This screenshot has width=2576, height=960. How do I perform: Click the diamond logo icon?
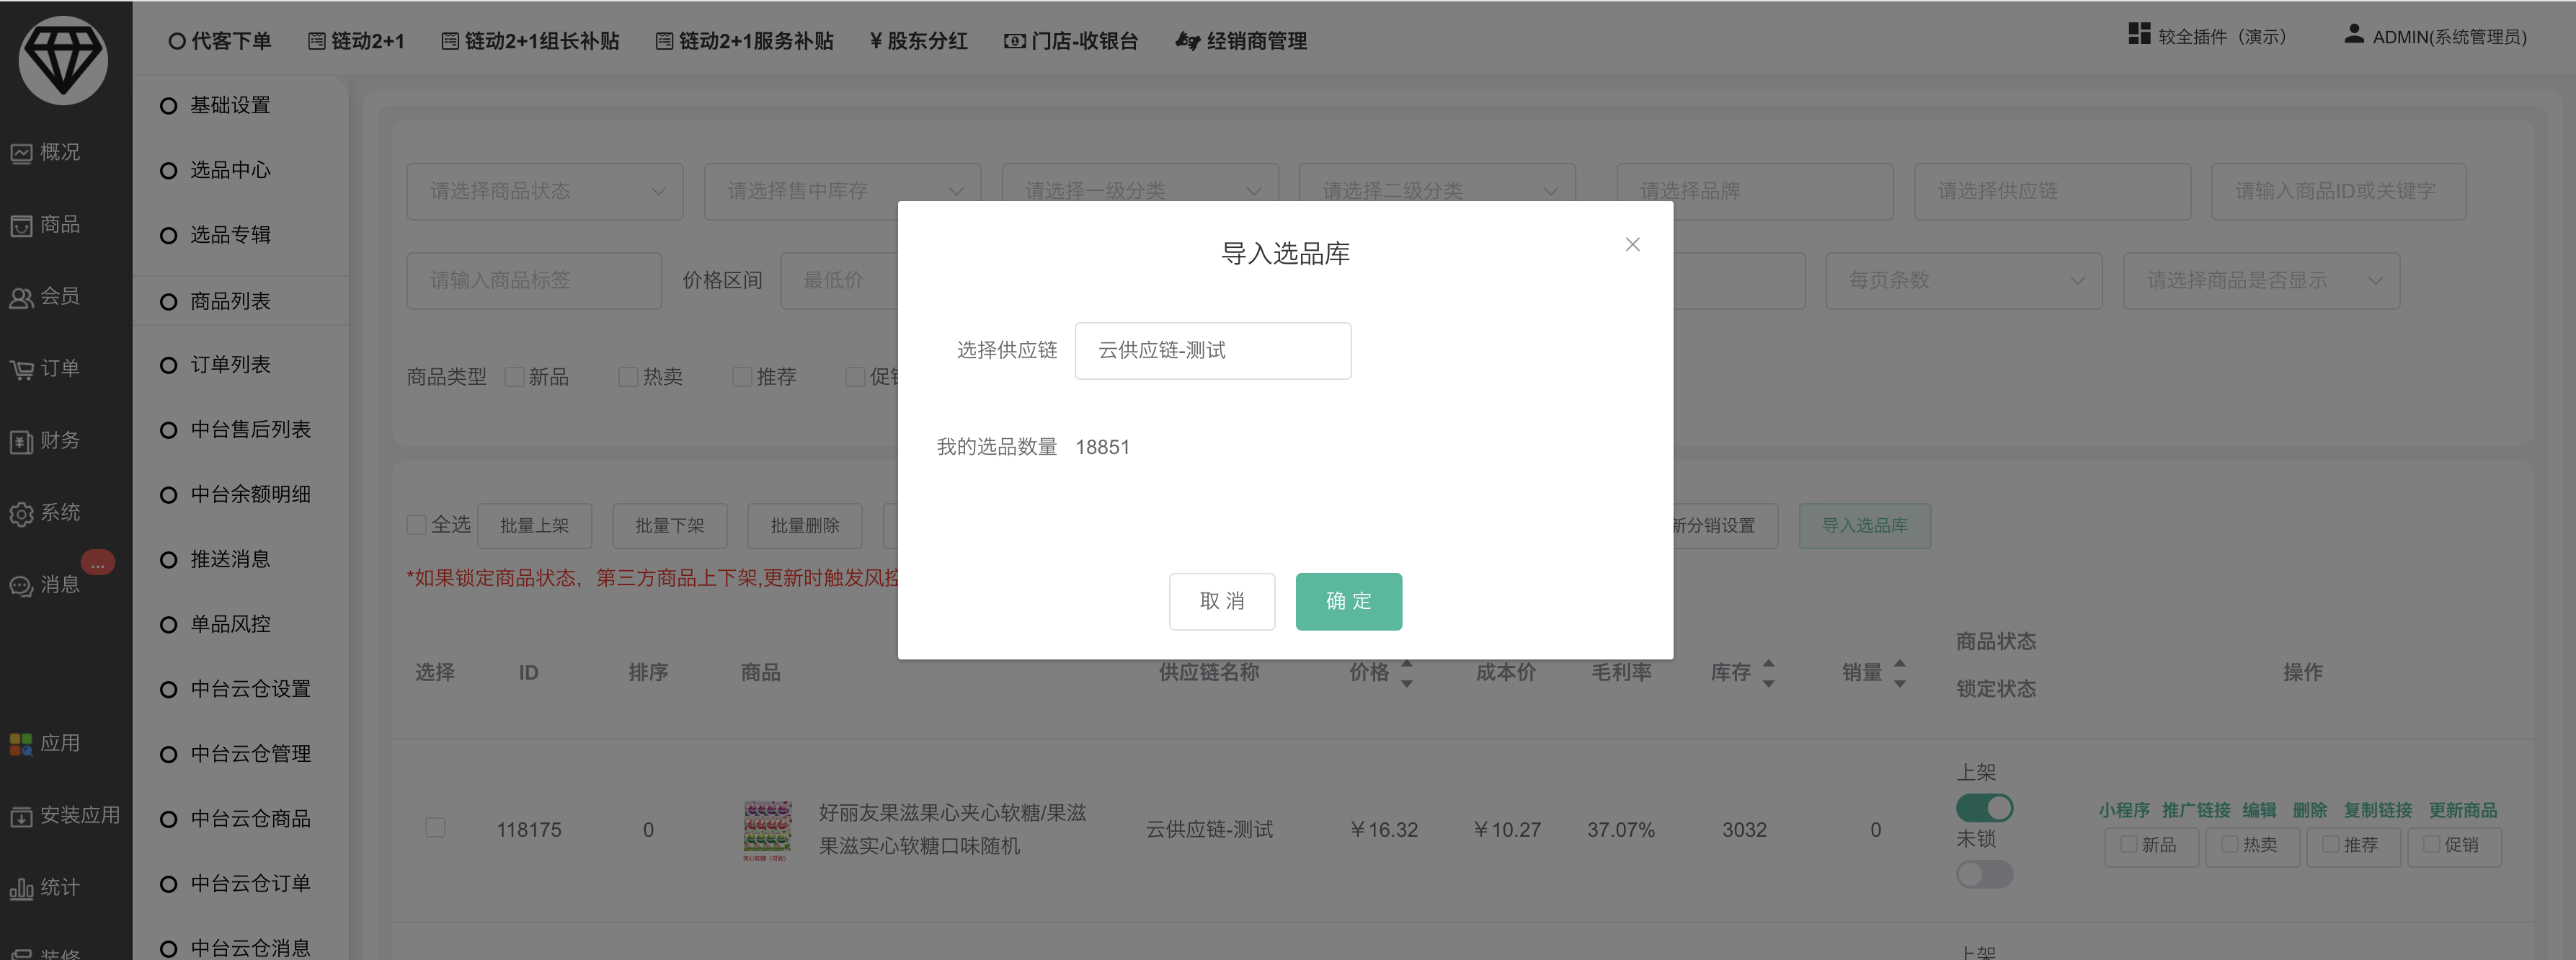(63, 59)
